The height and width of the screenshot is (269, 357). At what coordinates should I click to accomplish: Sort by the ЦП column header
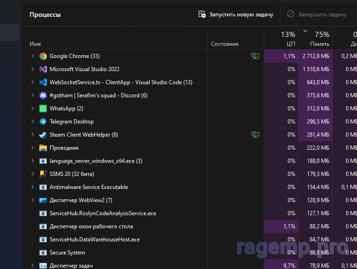(x=291, y=44)
